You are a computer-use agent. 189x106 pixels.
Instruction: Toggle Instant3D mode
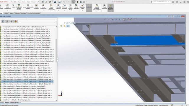(89, 8)
